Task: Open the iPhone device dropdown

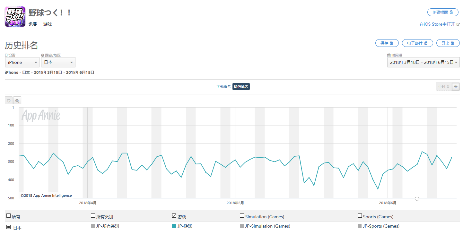Action: pos(22,62)
